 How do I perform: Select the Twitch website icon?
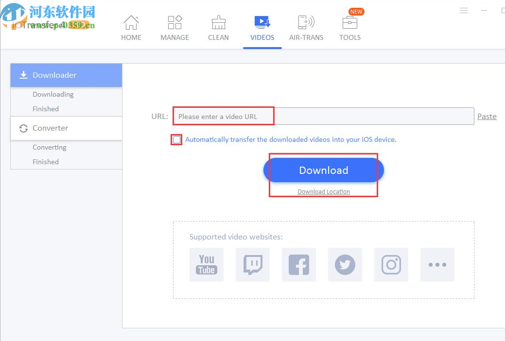tap(252, 265)
